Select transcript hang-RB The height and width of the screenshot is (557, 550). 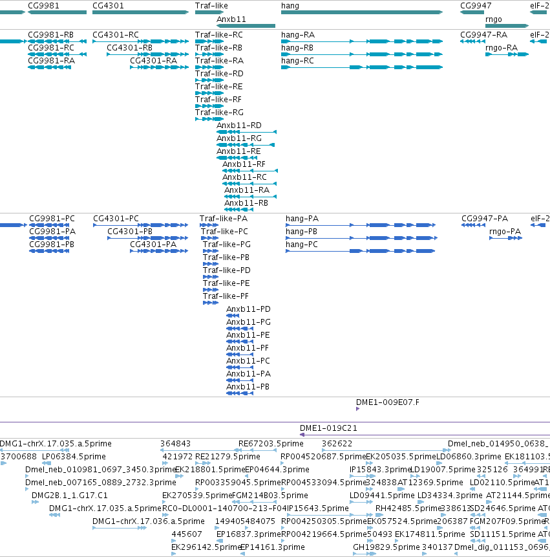(x=362, y=54)
